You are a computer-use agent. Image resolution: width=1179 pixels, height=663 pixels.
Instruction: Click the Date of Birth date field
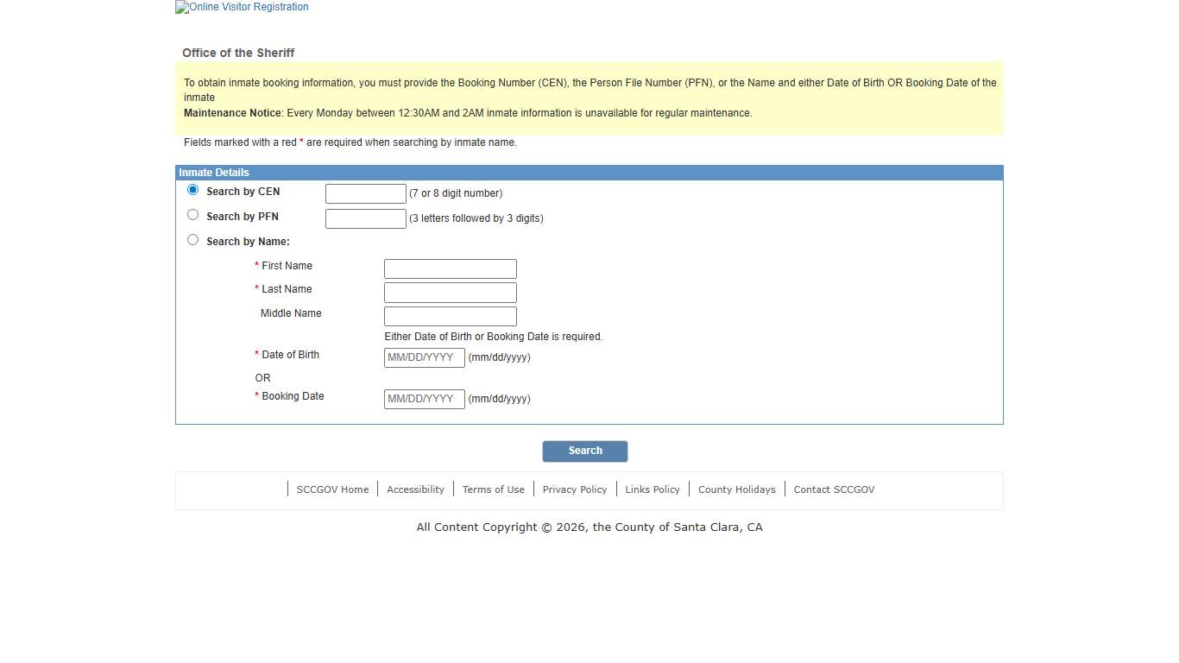424,357
